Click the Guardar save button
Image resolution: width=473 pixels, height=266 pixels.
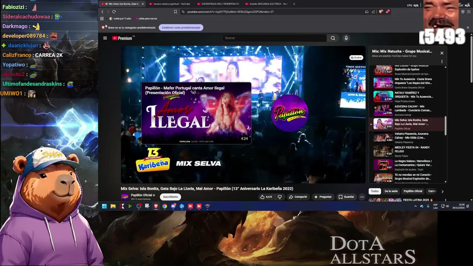pyautogui.click(x=346, y=197)
